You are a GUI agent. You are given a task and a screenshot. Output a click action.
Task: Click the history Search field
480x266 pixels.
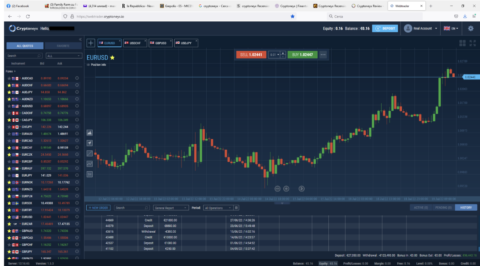132,208
